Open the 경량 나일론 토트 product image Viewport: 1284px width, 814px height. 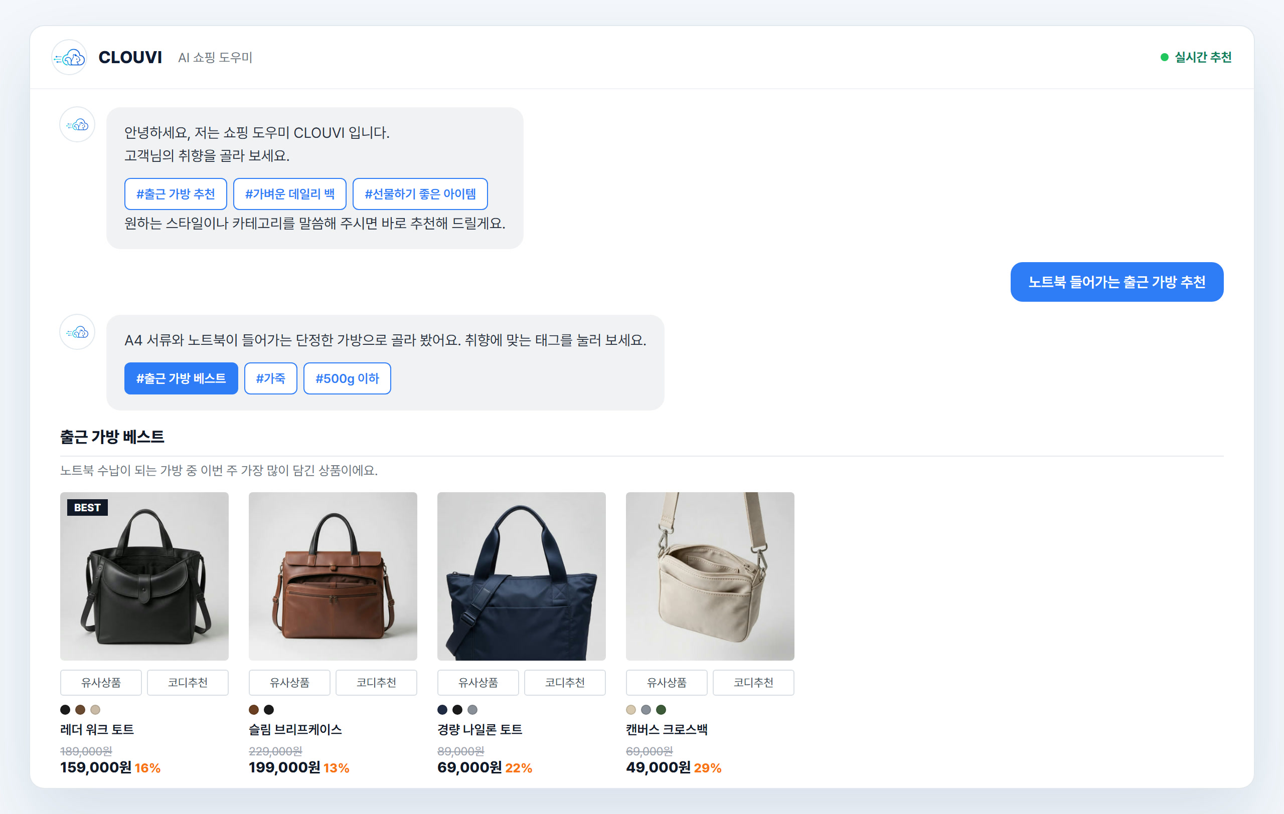[522, 576]
